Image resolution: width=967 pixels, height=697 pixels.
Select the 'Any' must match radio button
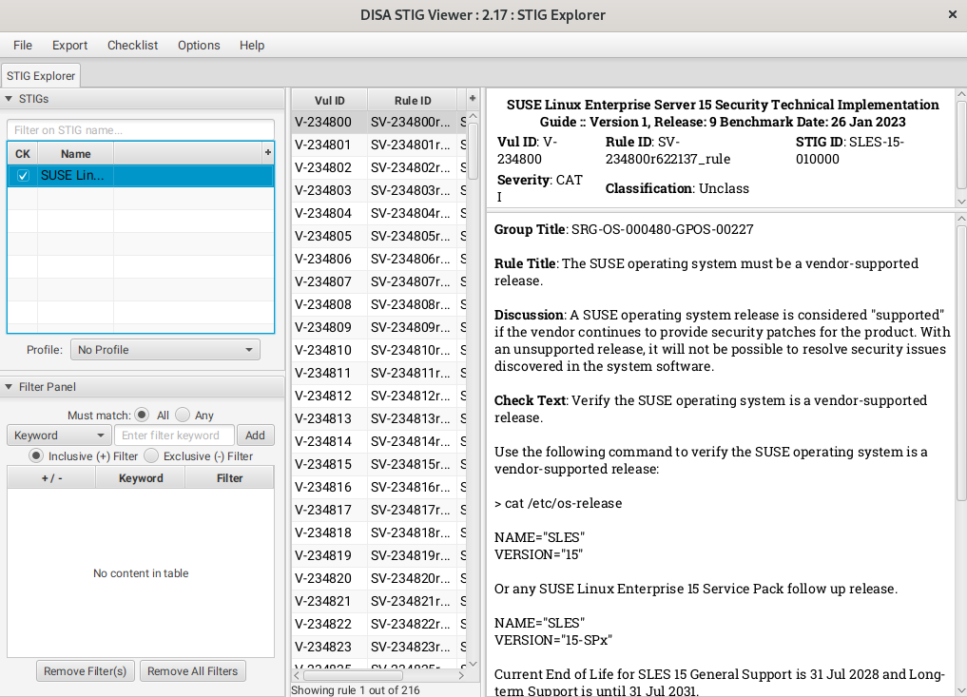coord(183,415)
